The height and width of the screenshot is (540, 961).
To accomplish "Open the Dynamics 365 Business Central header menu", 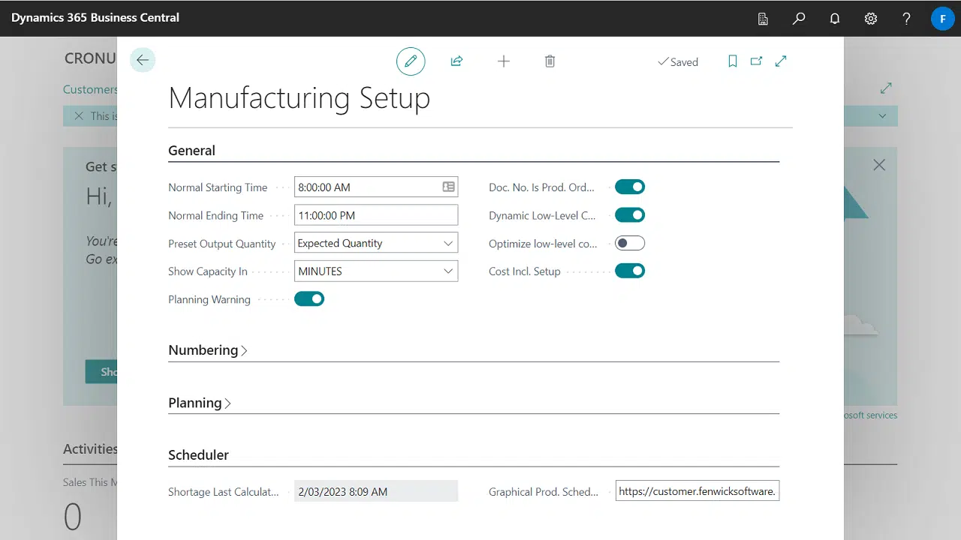I will (x=95, y=17).
